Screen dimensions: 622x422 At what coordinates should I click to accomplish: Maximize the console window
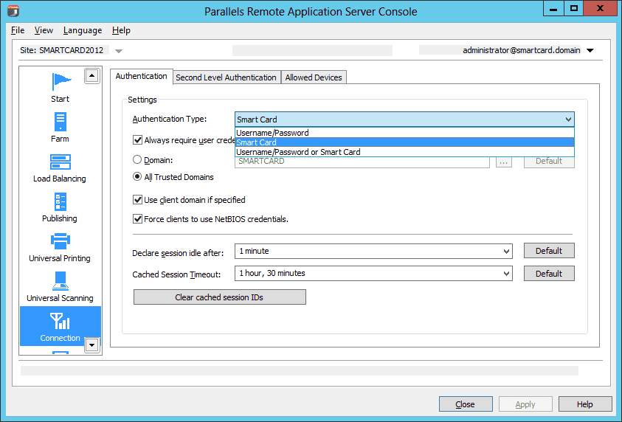click(573, 9)
